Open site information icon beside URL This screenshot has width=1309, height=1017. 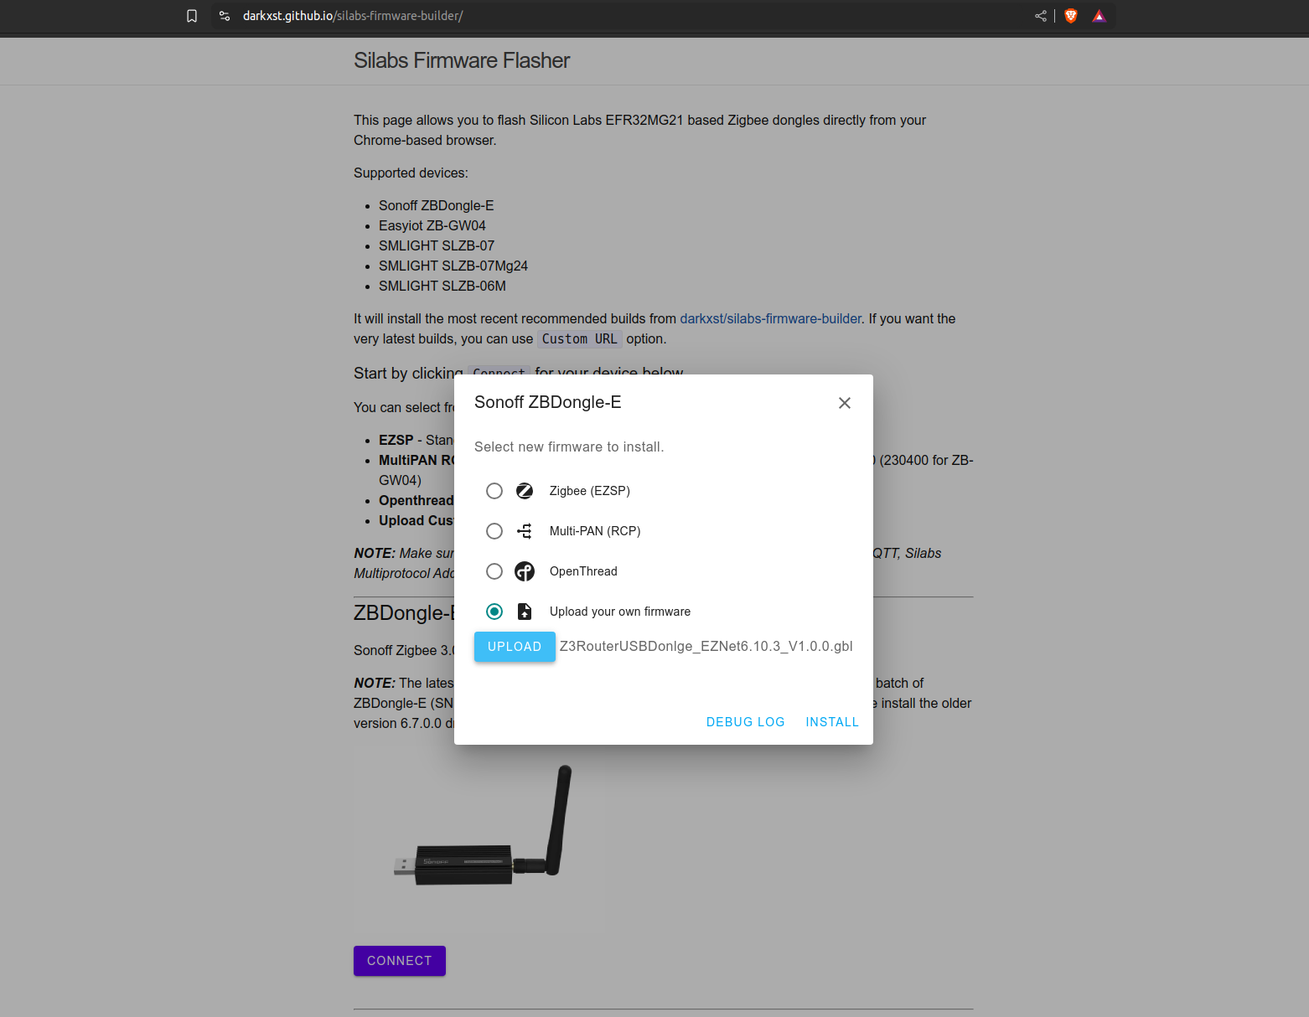coord(225,16)
